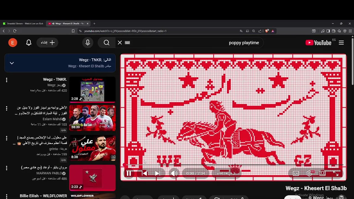
Task: Mute the player volume speaker icon
Action: 174,174
